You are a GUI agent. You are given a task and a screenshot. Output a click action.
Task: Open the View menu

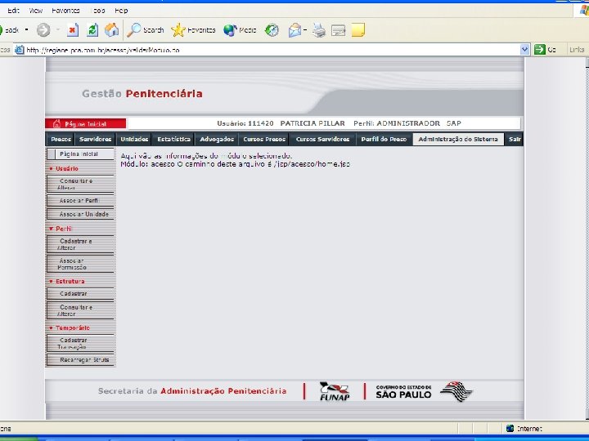tap(36, 11)
